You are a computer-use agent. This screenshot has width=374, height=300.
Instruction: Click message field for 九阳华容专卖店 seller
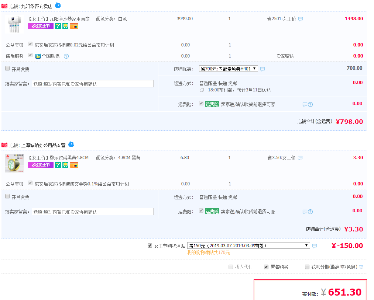(93, 84)
